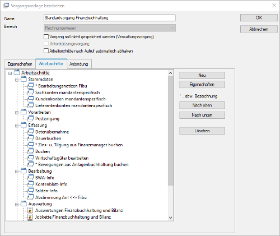This screenshot has height=236, width=280.
Task: Select the Salden-Info tree row label
Action: pyautogui.click(x=46, y=191)
